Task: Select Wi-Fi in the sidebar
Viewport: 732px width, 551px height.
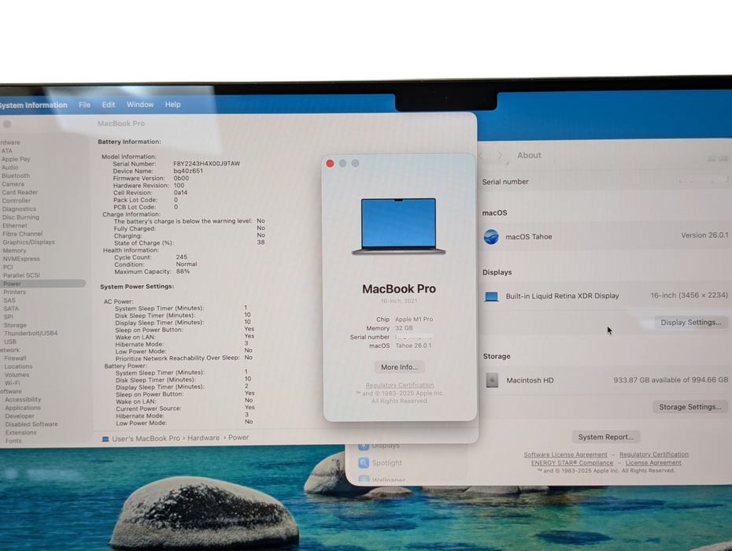Action: 12,383
